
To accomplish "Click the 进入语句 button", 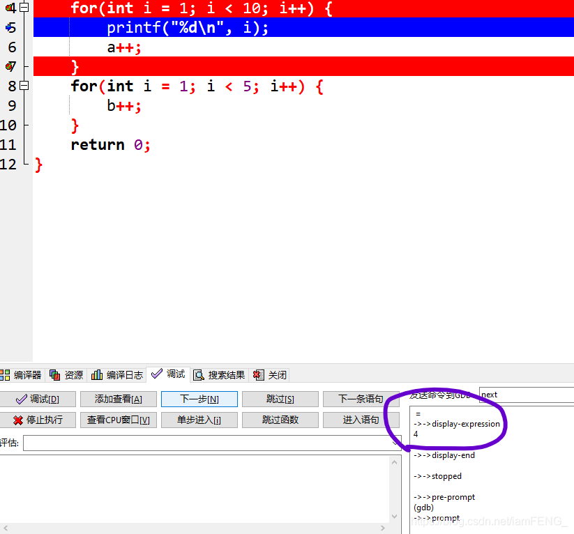I will (x=361, y=420).
